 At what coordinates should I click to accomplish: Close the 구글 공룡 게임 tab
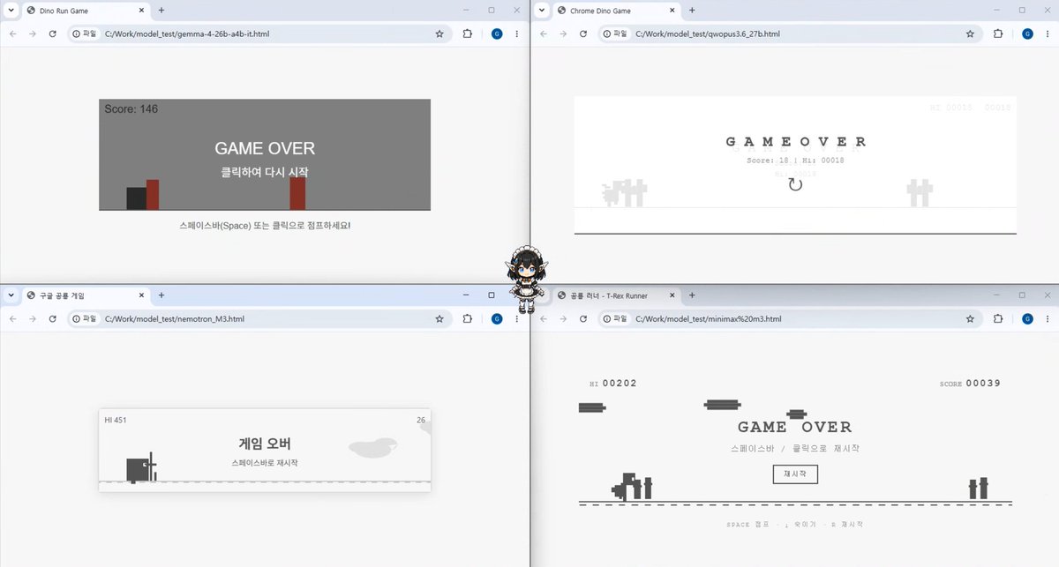tap(142, 295)
